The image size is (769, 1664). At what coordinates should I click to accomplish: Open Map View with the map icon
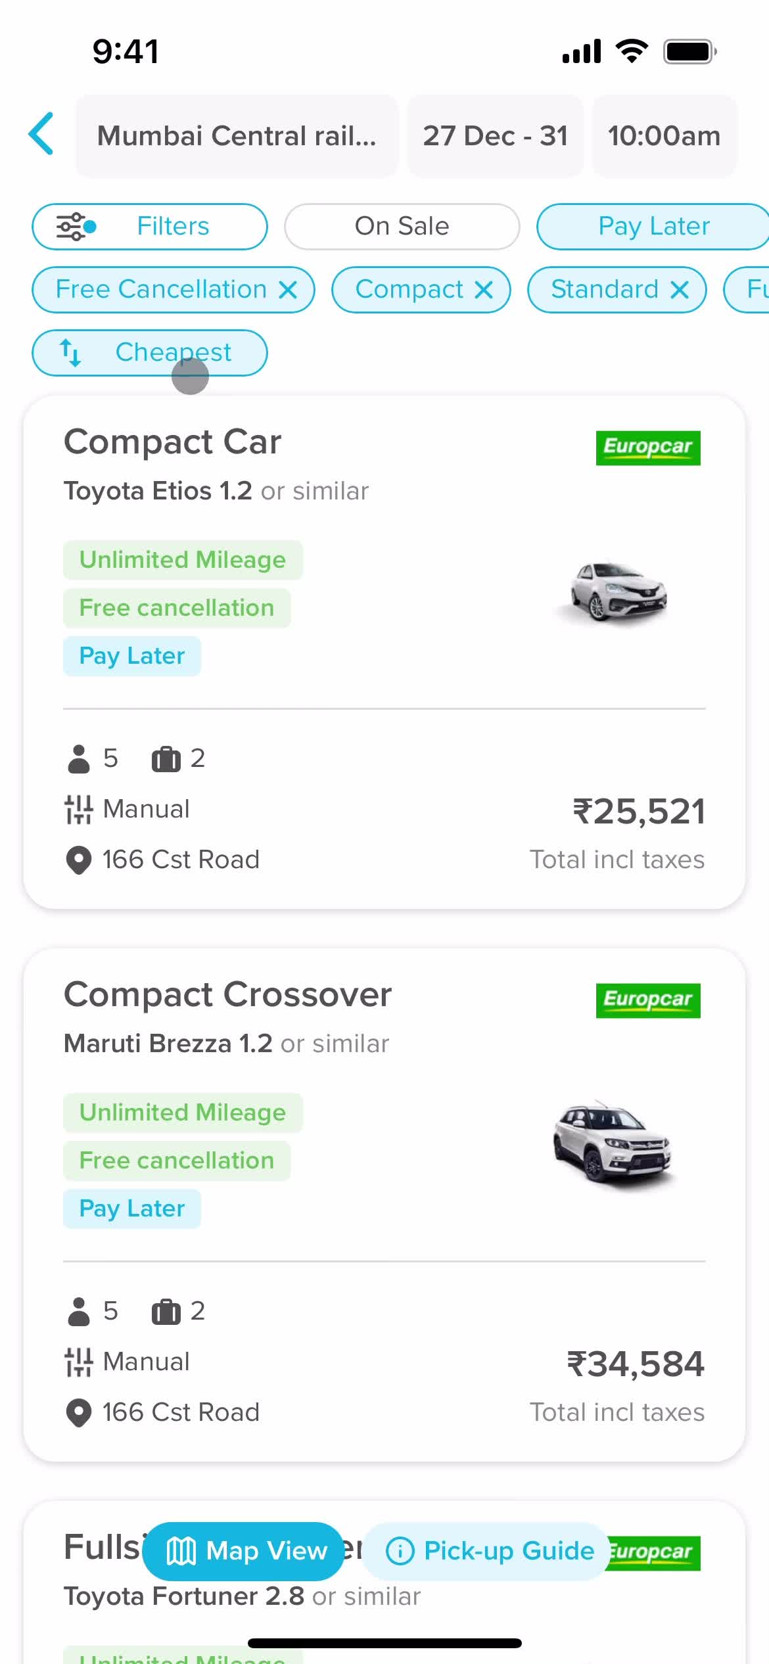click(181, 1552)
